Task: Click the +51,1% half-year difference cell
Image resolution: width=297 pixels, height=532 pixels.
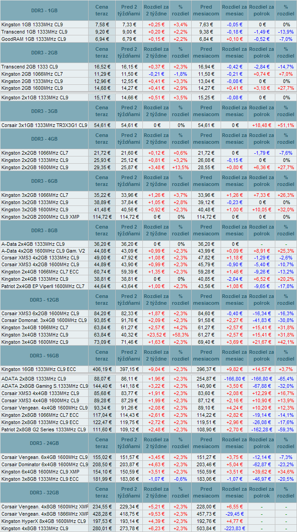Action: (x=286, y=126)
